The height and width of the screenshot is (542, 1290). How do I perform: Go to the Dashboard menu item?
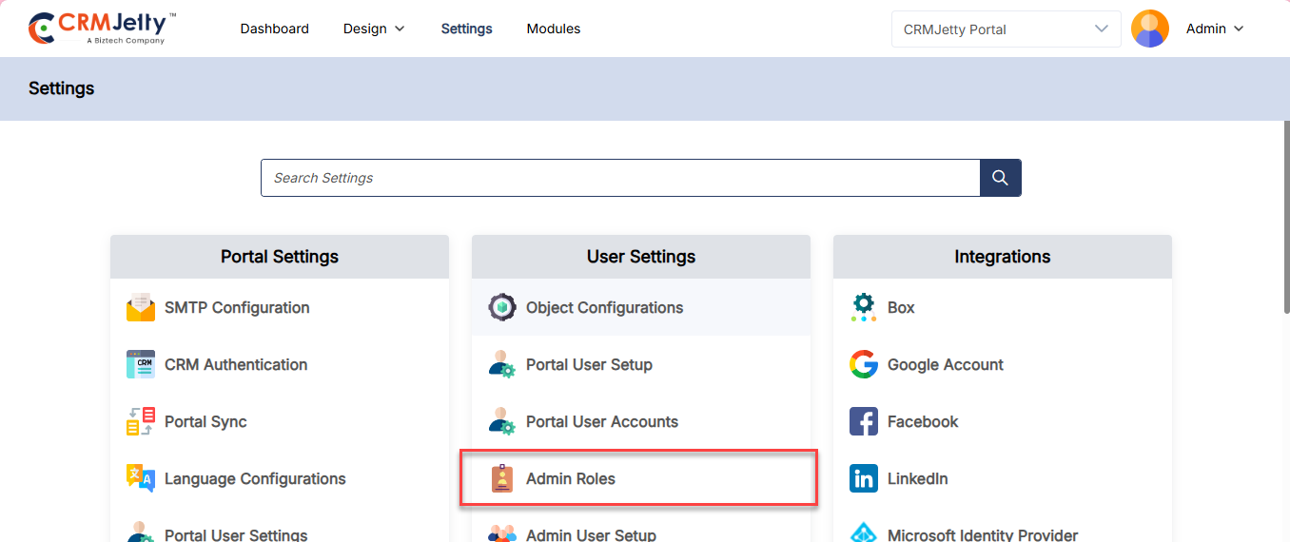(x=274, y=29)
